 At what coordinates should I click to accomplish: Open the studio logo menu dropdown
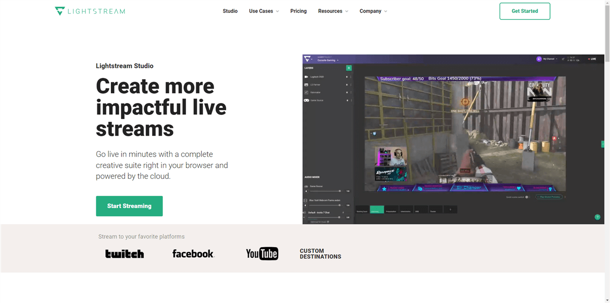click(309, 59)
